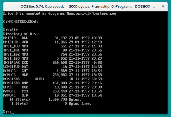The width and height of the screenshot is (171, 117).
Task: Click the 720,882 file size value
Action: 60,75
